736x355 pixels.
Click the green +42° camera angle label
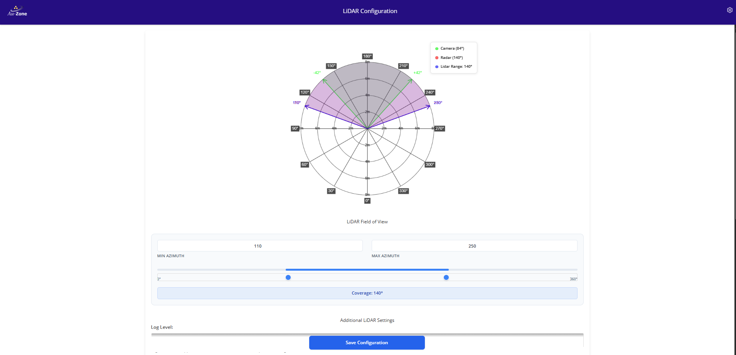(x=418, y=73)
